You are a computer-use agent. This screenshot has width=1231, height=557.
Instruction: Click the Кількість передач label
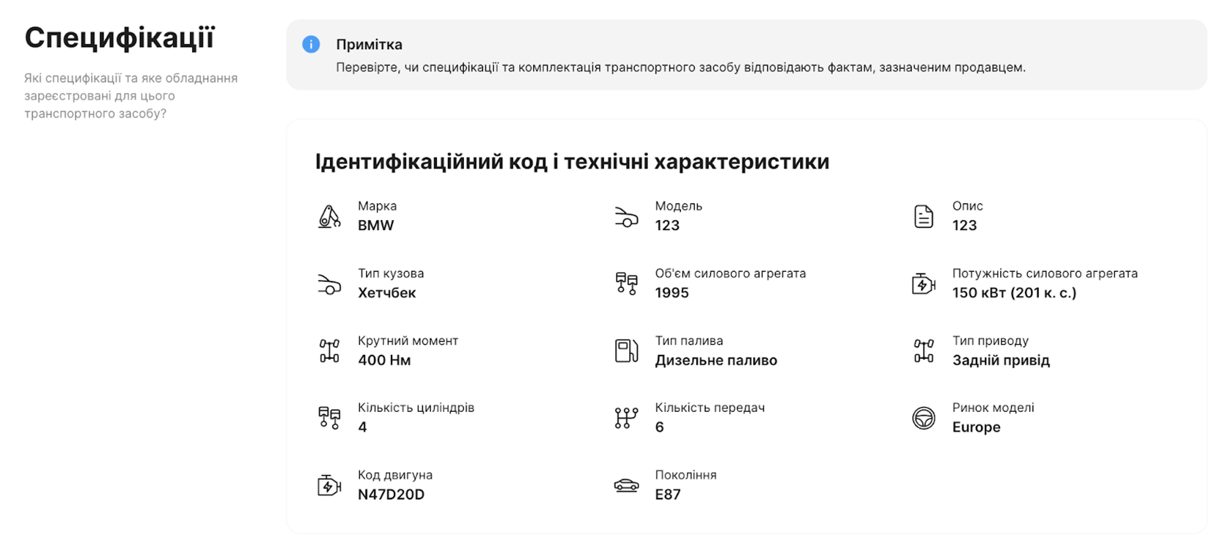pos(710,407)
